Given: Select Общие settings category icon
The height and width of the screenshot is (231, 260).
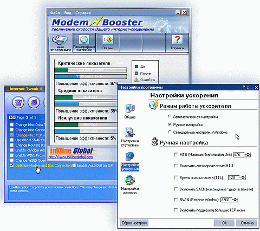Looking at the screenshot, I should click(130, 111).
